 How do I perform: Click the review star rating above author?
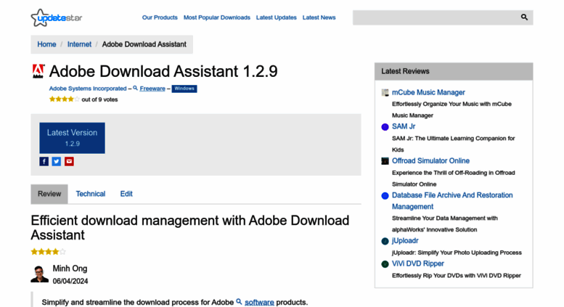pos(48,252)
